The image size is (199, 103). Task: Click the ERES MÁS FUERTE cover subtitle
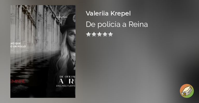coord(66,86)
